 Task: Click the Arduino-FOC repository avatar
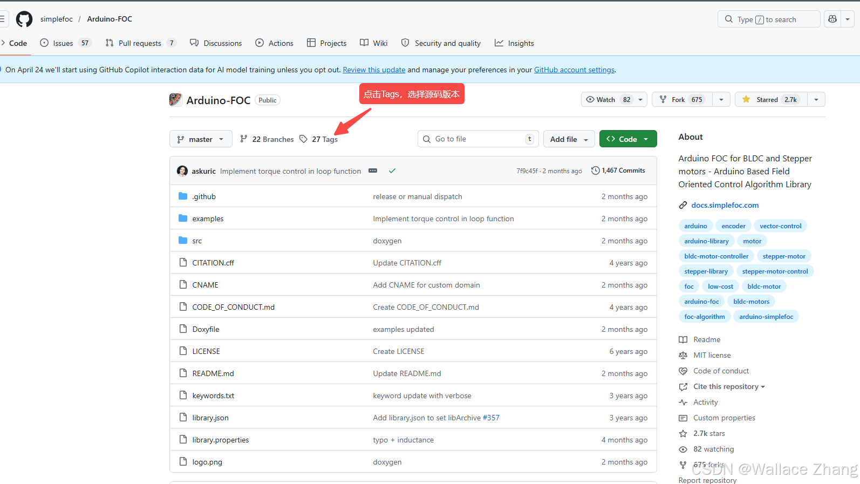point(175,99)
